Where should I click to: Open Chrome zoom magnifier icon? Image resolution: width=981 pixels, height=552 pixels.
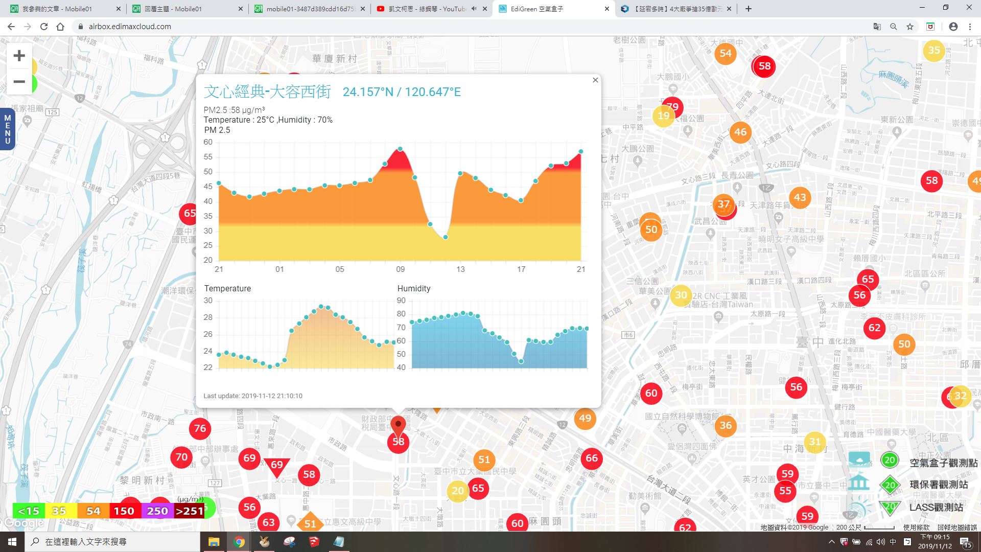coord(893,27)
